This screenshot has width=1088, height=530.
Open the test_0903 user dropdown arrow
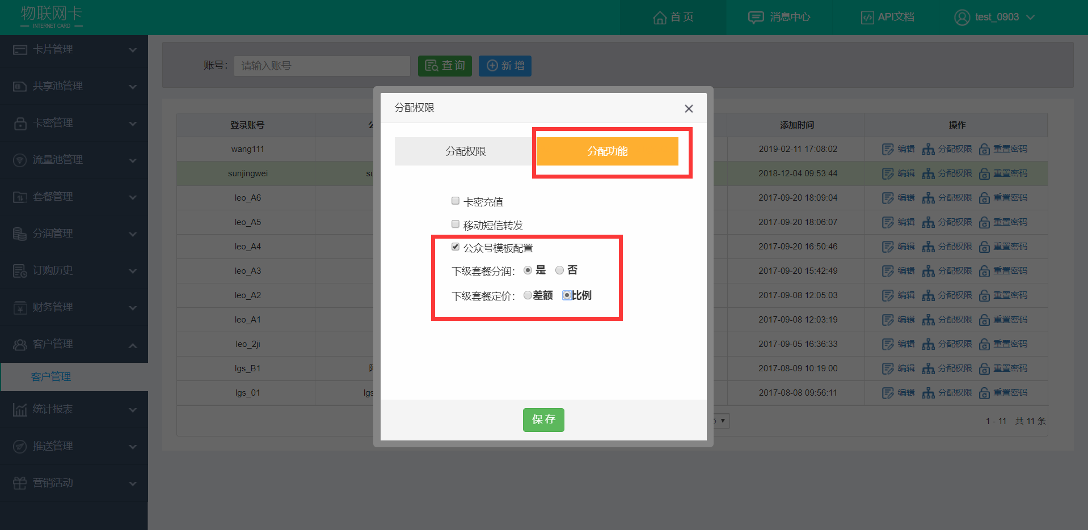click(1031, 18)
